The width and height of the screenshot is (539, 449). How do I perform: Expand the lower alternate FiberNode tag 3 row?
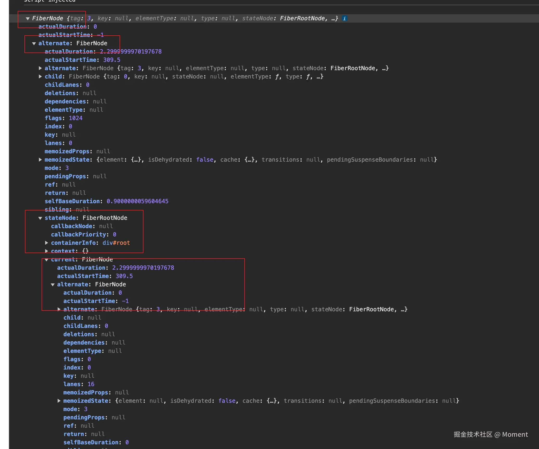click(x=59, y=309)
